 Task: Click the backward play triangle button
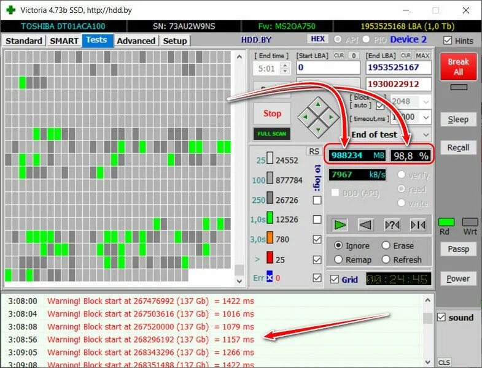[365, 225]
